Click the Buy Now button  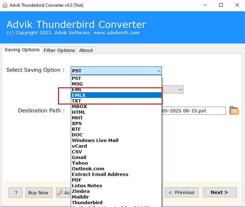tap(39, 193)
